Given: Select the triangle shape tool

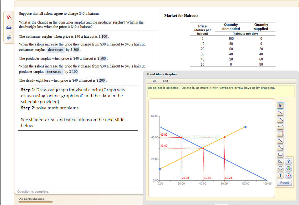Looking at the screenshot, I should [281, 161].
